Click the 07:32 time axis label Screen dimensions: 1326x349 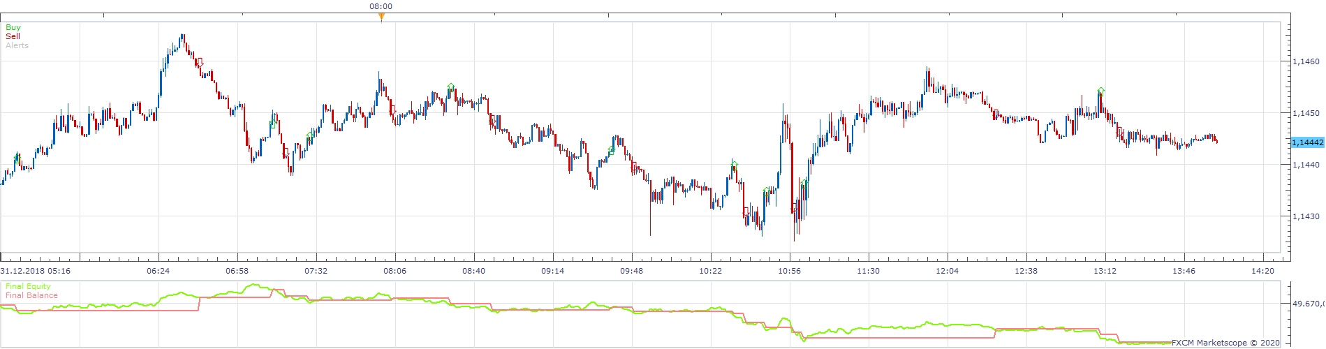pyautogui.click(x=316, y=271)
